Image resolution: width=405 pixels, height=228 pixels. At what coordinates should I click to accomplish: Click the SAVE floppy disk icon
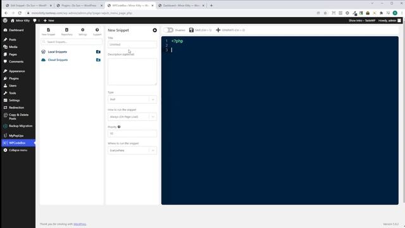[191, 30]
